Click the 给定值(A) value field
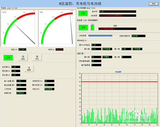 pos(16,67)
